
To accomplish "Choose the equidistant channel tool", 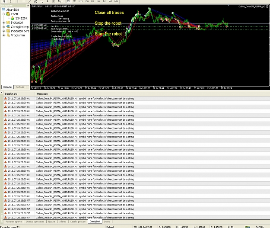I will (35, 1).
